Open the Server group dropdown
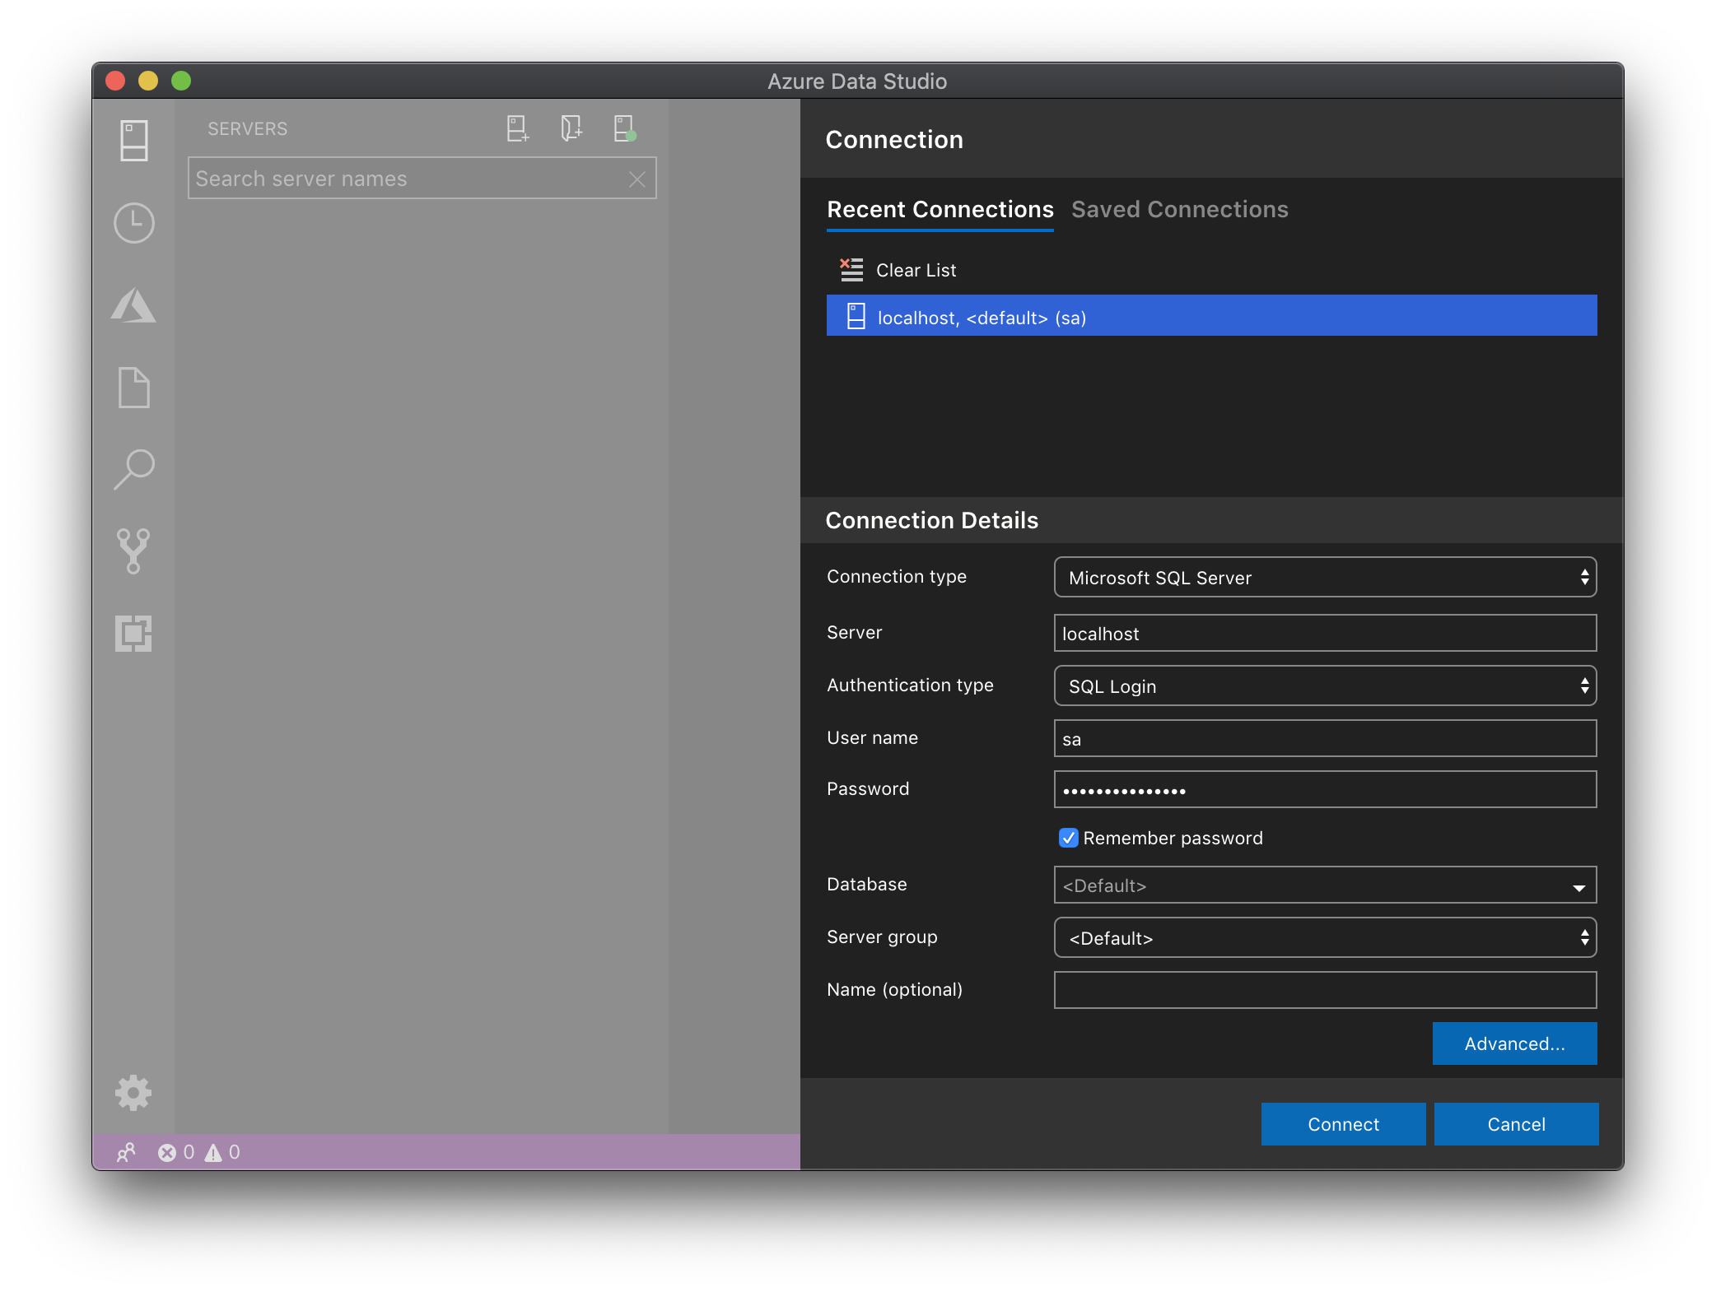This screenshot has height=1292, width=1716. point(1324,938)
